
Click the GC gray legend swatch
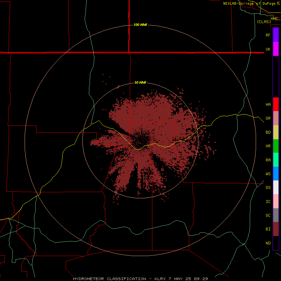pos(276,215)
